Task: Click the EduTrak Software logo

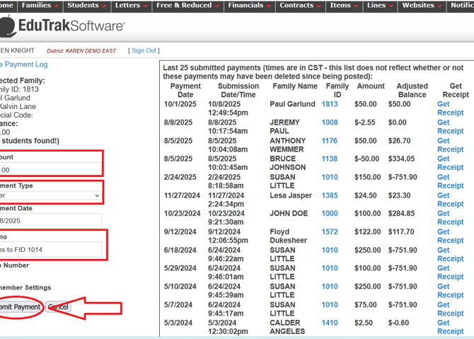Action: (62, 27)
